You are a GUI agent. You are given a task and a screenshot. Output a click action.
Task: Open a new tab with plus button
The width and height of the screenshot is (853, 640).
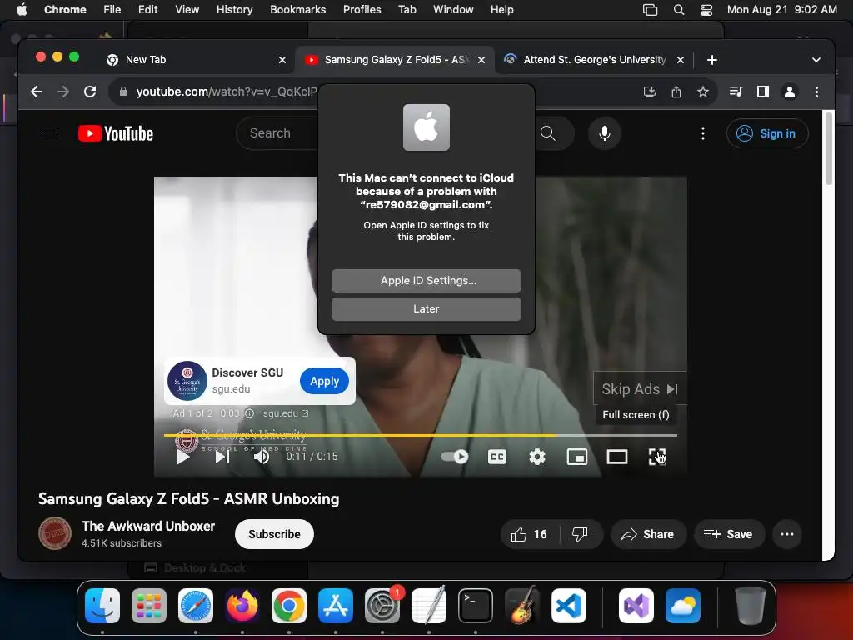pos(712,60)
